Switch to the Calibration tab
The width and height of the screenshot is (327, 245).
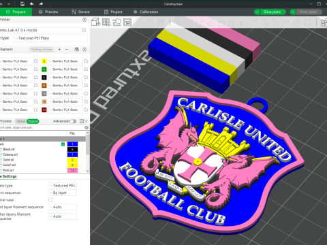click(x=146, y=12)
